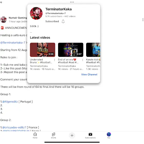The image size is (144, 144).
Task: Open the @cricyadav-editz7 mention link
Action: 14,128
